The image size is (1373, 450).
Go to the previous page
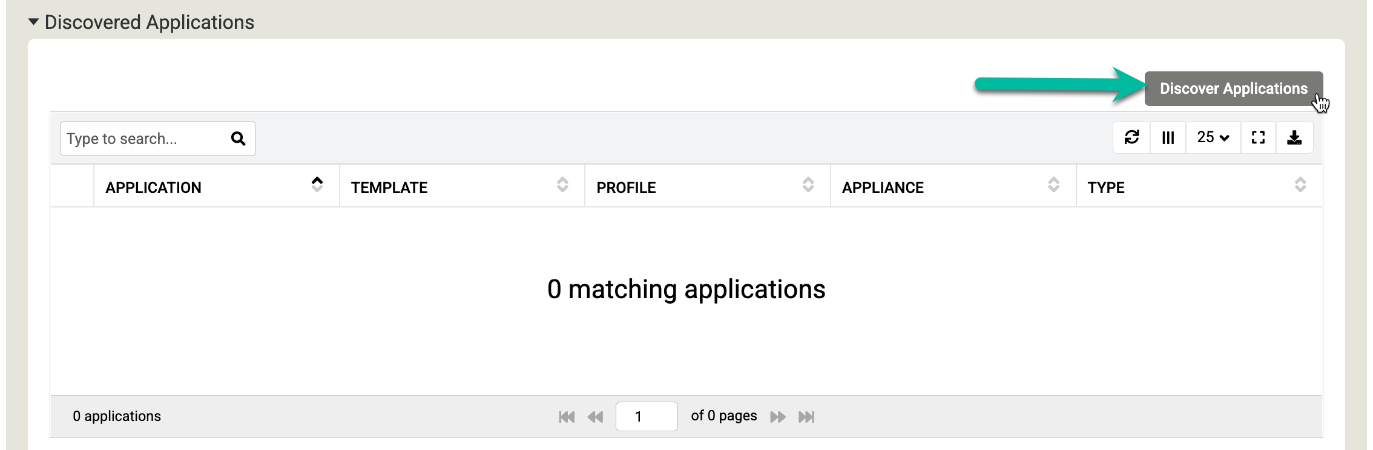pyautogui.click(x=595, y=417)
